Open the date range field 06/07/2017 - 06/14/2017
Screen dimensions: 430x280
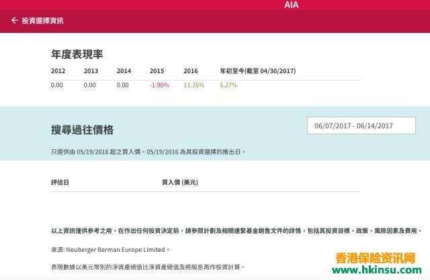coord(361,126)
